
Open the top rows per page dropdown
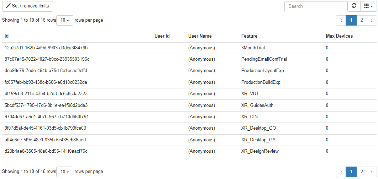point(65,20)
